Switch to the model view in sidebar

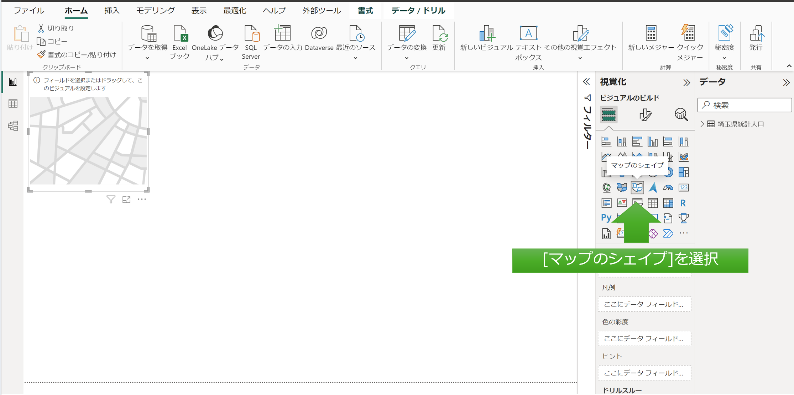[13, 126]
